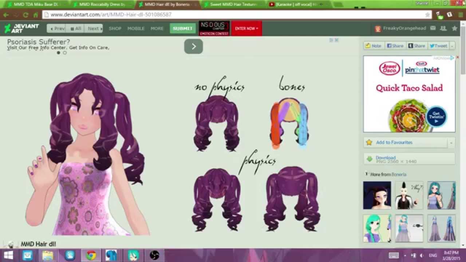Open the Mail app in taskbar
The height and width of the screenshot is (262, 466).
(28, 255)
